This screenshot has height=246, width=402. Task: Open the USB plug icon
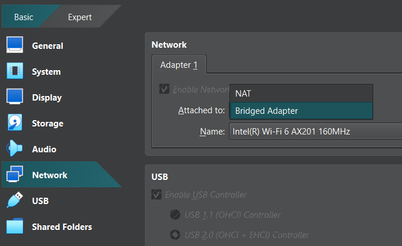click(x=14, y=200)
